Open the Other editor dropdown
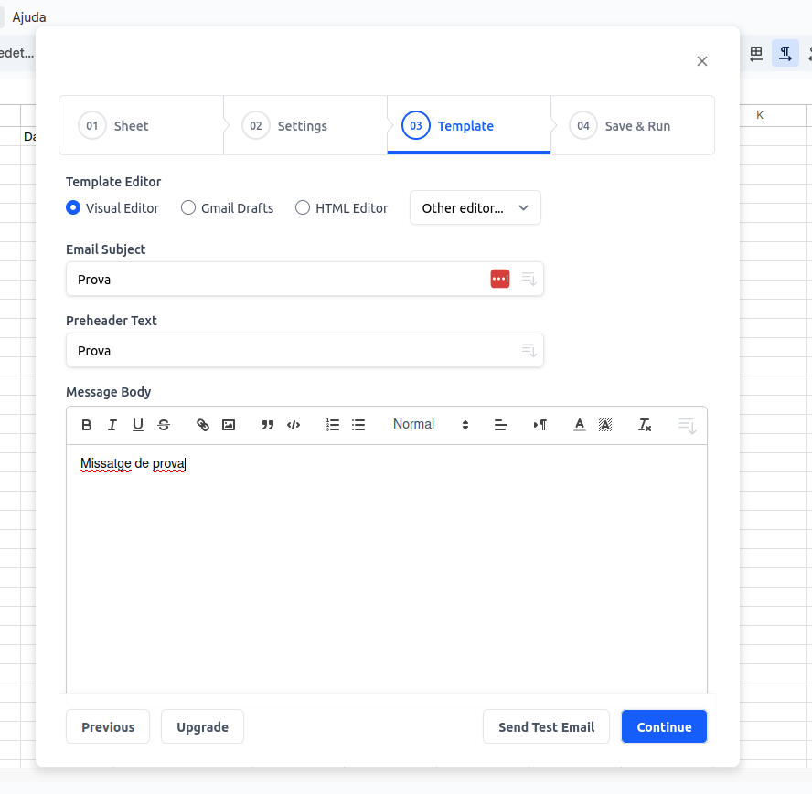 [475, 207]
